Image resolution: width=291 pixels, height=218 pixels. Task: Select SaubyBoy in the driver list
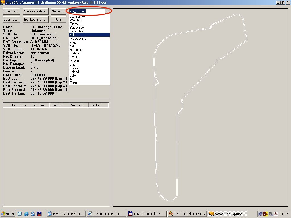(90, 28)
